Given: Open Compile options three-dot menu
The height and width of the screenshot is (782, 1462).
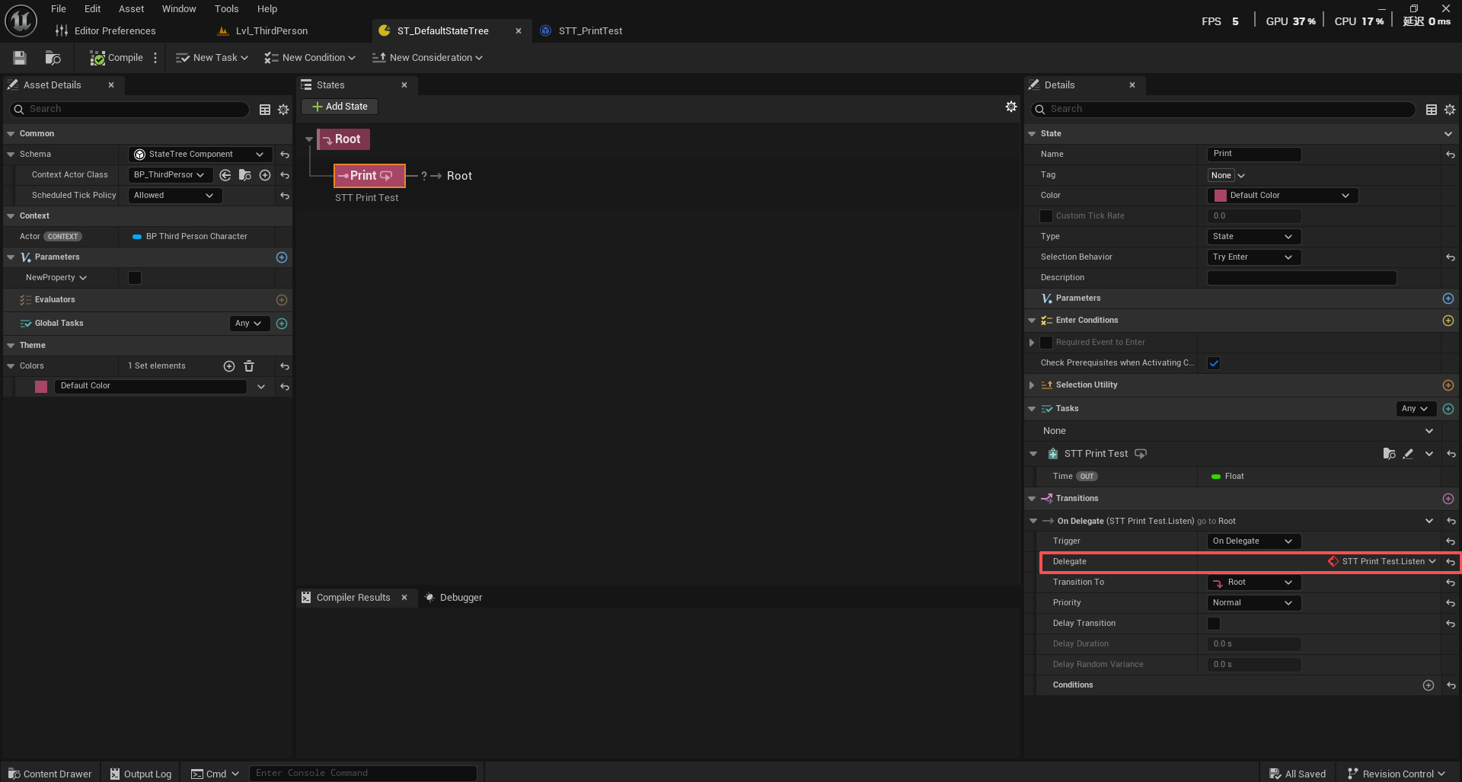Looking at the screenshot, I should (x=155, y=58).
